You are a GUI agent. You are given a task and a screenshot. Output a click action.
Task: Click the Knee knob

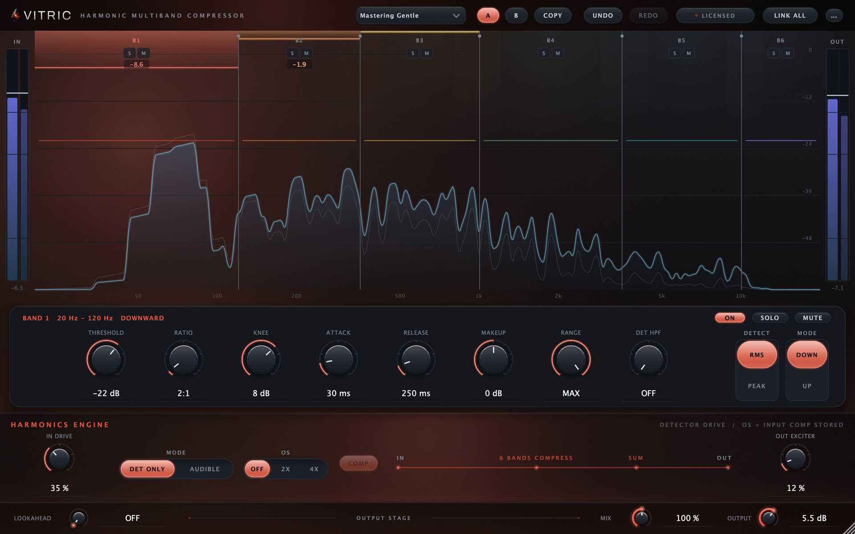261,359
